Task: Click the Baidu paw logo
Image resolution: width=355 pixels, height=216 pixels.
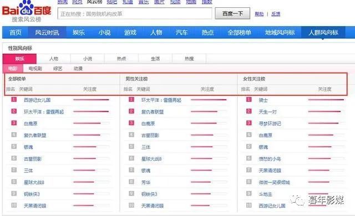Action: (x=27, y=8)
